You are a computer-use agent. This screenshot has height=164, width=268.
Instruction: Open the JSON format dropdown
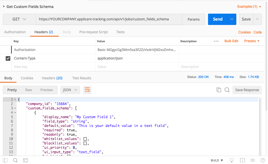(70, 90)
